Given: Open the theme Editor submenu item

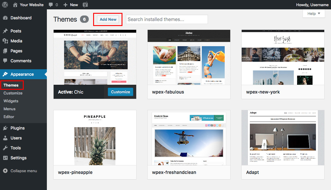Looking at the screenshot, I should pyautogui.click(x=9, y=117).
